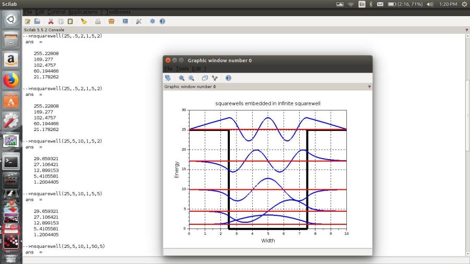The image size is (470, 264).
Task: Launch SciNotes editor icon
Action: [x=28, y=21]
